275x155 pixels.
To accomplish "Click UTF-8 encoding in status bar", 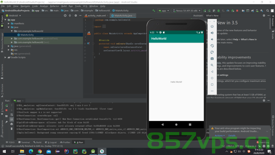I will (x=239, y=146).
